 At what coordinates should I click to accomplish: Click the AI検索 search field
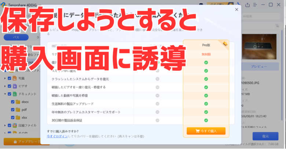(x=261, y=16)
